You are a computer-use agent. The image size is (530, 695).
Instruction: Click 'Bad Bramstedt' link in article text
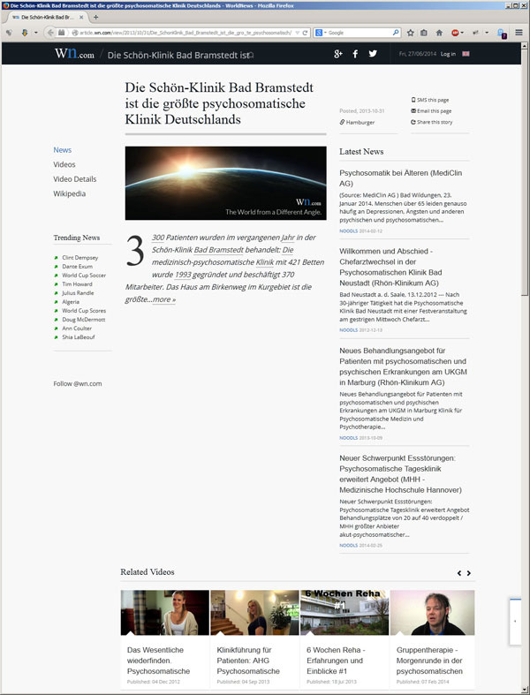pyautogui.click(x=219, y=250)
